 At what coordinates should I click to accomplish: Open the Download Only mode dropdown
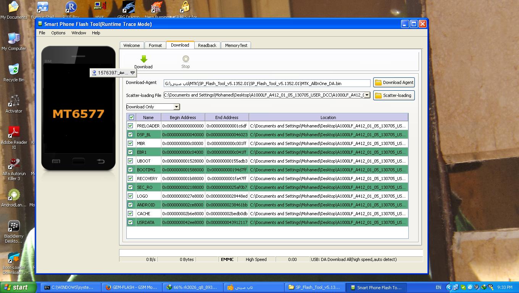pos(176,107)
